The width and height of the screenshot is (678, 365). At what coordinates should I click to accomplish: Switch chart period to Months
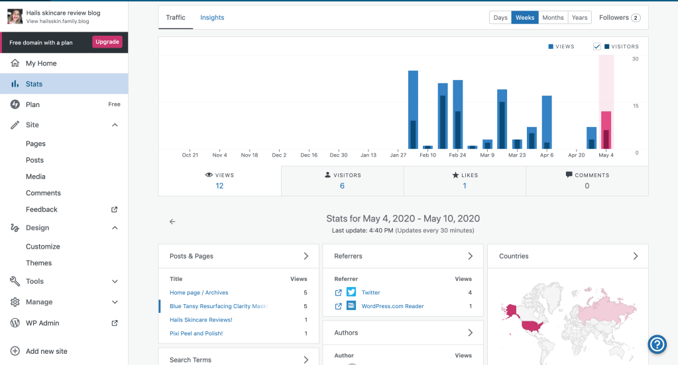coord(553,18)
